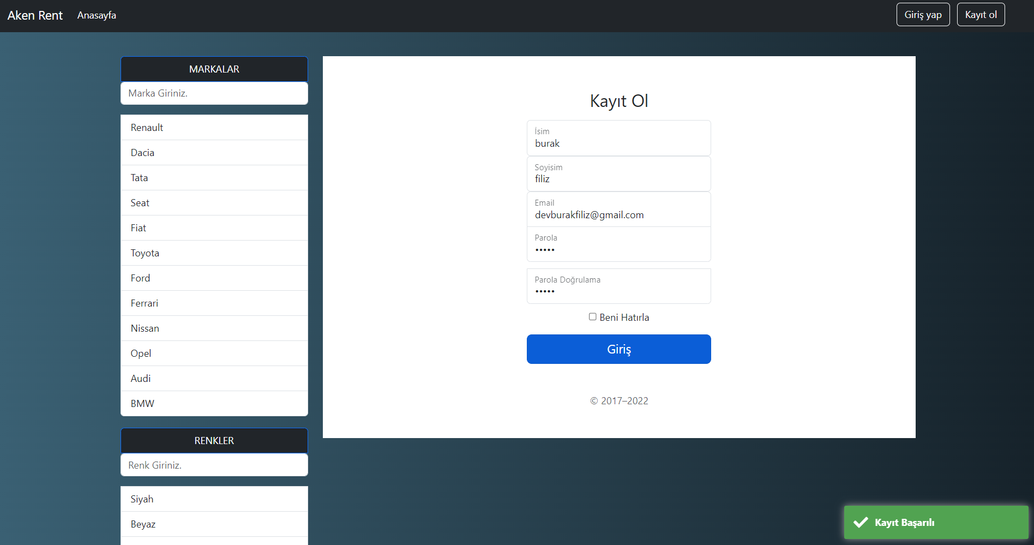Expand the RENKLER panel header
Screen dimensions: 1034x545
[x=214, y=440]
